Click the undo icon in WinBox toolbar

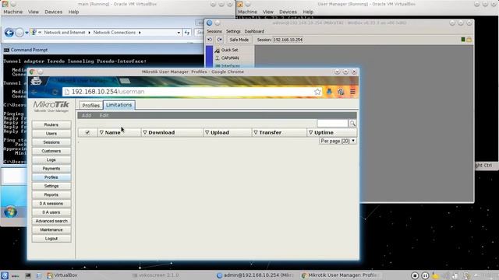click(210, 40)
